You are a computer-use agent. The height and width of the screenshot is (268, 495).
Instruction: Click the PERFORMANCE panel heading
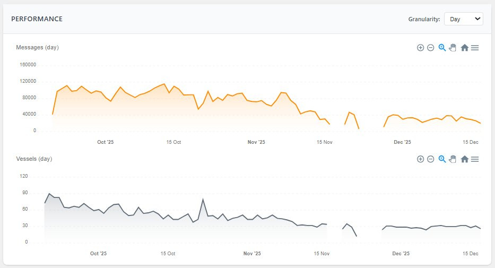click(37, 19)
